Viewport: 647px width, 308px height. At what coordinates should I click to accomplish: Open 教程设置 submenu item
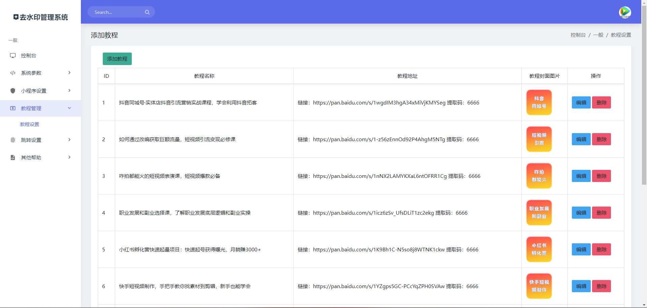pyautogui.click(x=30, y=124)
